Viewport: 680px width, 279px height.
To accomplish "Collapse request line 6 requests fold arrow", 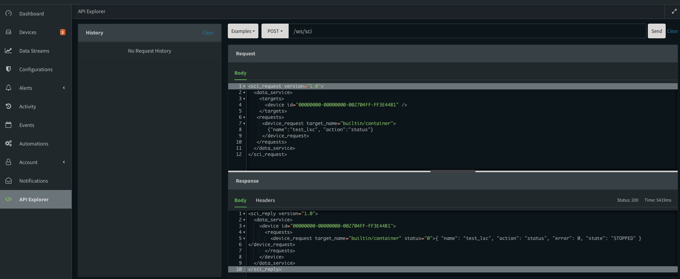I will (x=244, y=117).
